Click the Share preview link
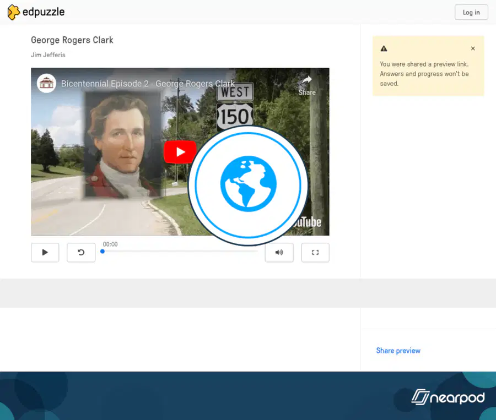The image size is (496, 420). point(398,351)
